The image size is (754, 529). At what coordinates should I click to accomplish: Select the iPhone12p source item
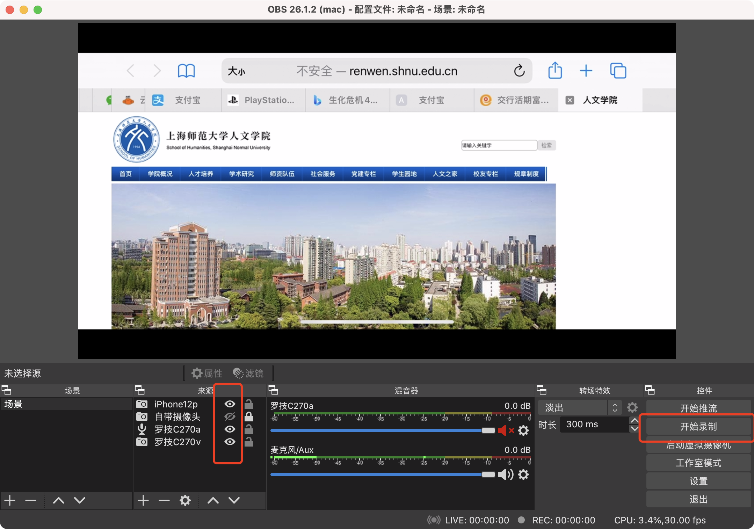(x=176, y=404)
